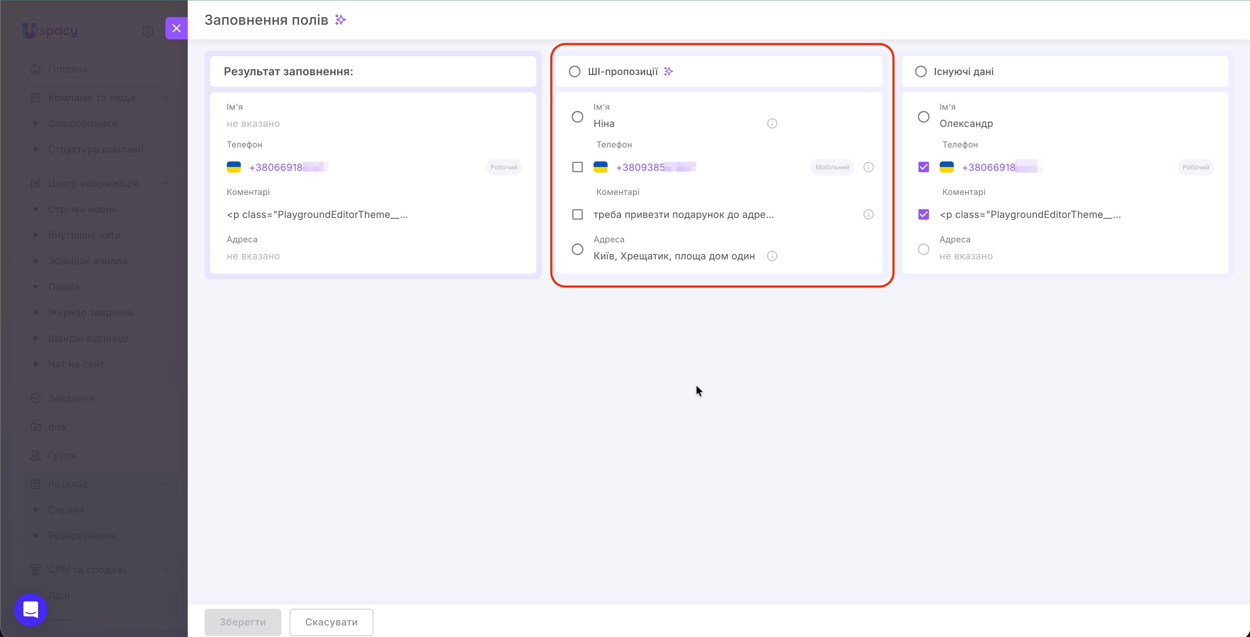Open the chat support bubble icon
Viewport: 1250px width, 637px height.
tap(31, 610)
